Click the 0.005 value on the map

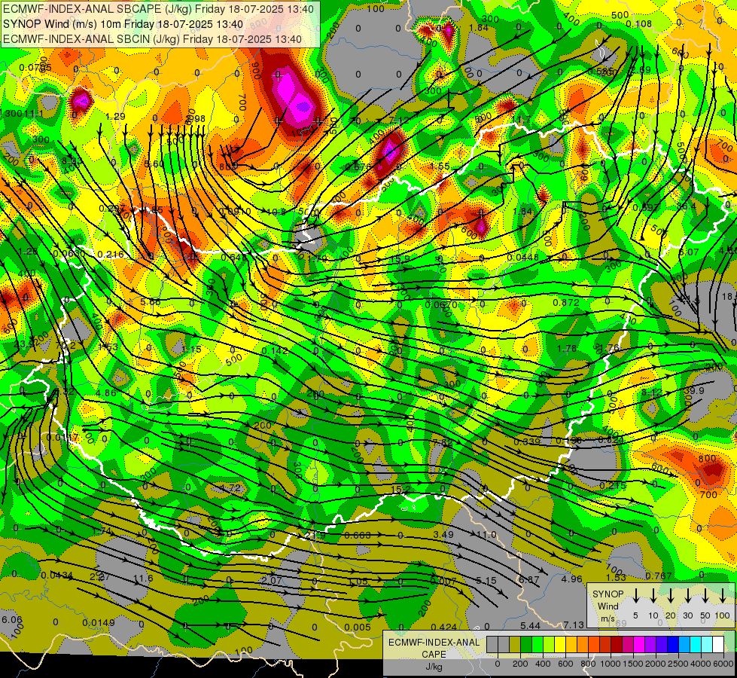[x=358, y=628]
